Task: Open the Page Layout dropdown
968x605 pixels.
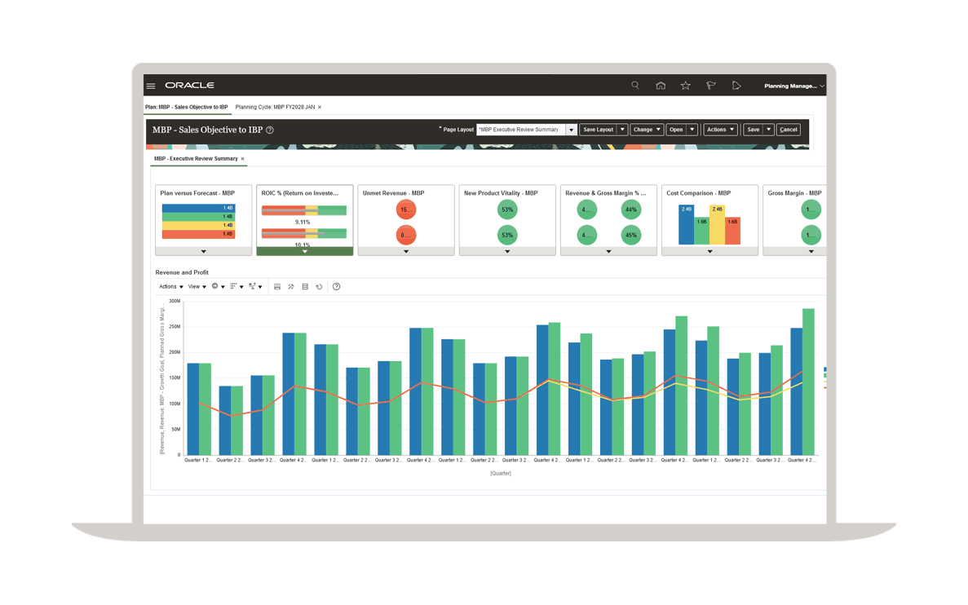Action: point(571,130)
